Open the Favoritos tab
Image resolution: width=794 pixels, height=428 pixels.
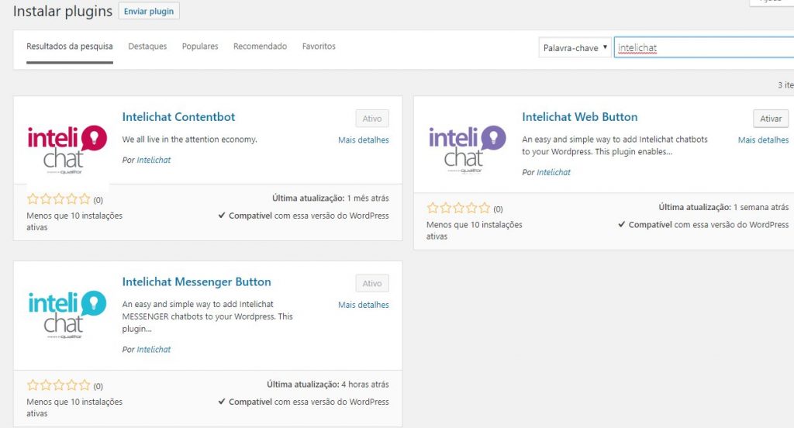pyautogui.click(x=319, y=46)
